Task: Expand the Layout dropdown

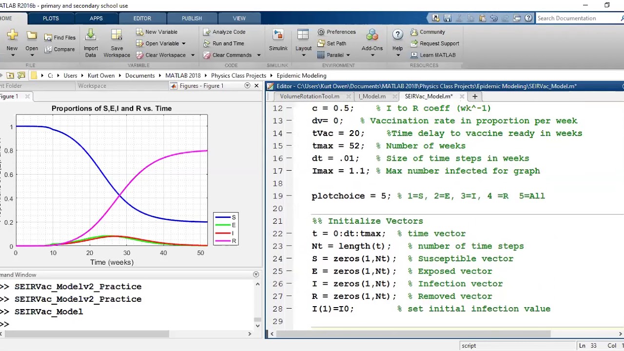Action: [x=303, y=55]
